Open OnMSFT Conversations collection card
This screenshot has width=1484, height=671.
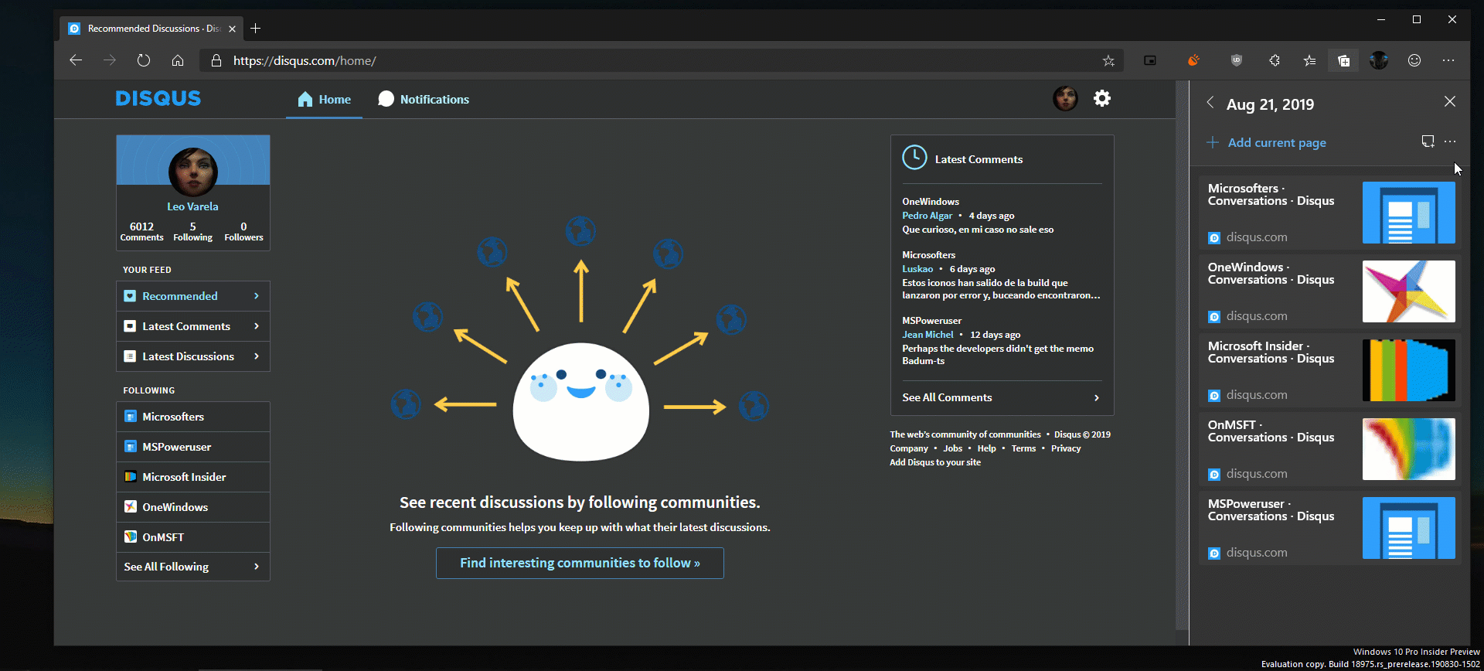click(1329, 449)
